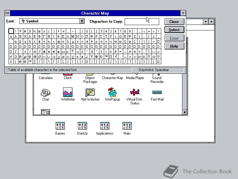Open the Character Map control-menu box
The height and width of the screenshot is (179, 238).
pos(7,13)
